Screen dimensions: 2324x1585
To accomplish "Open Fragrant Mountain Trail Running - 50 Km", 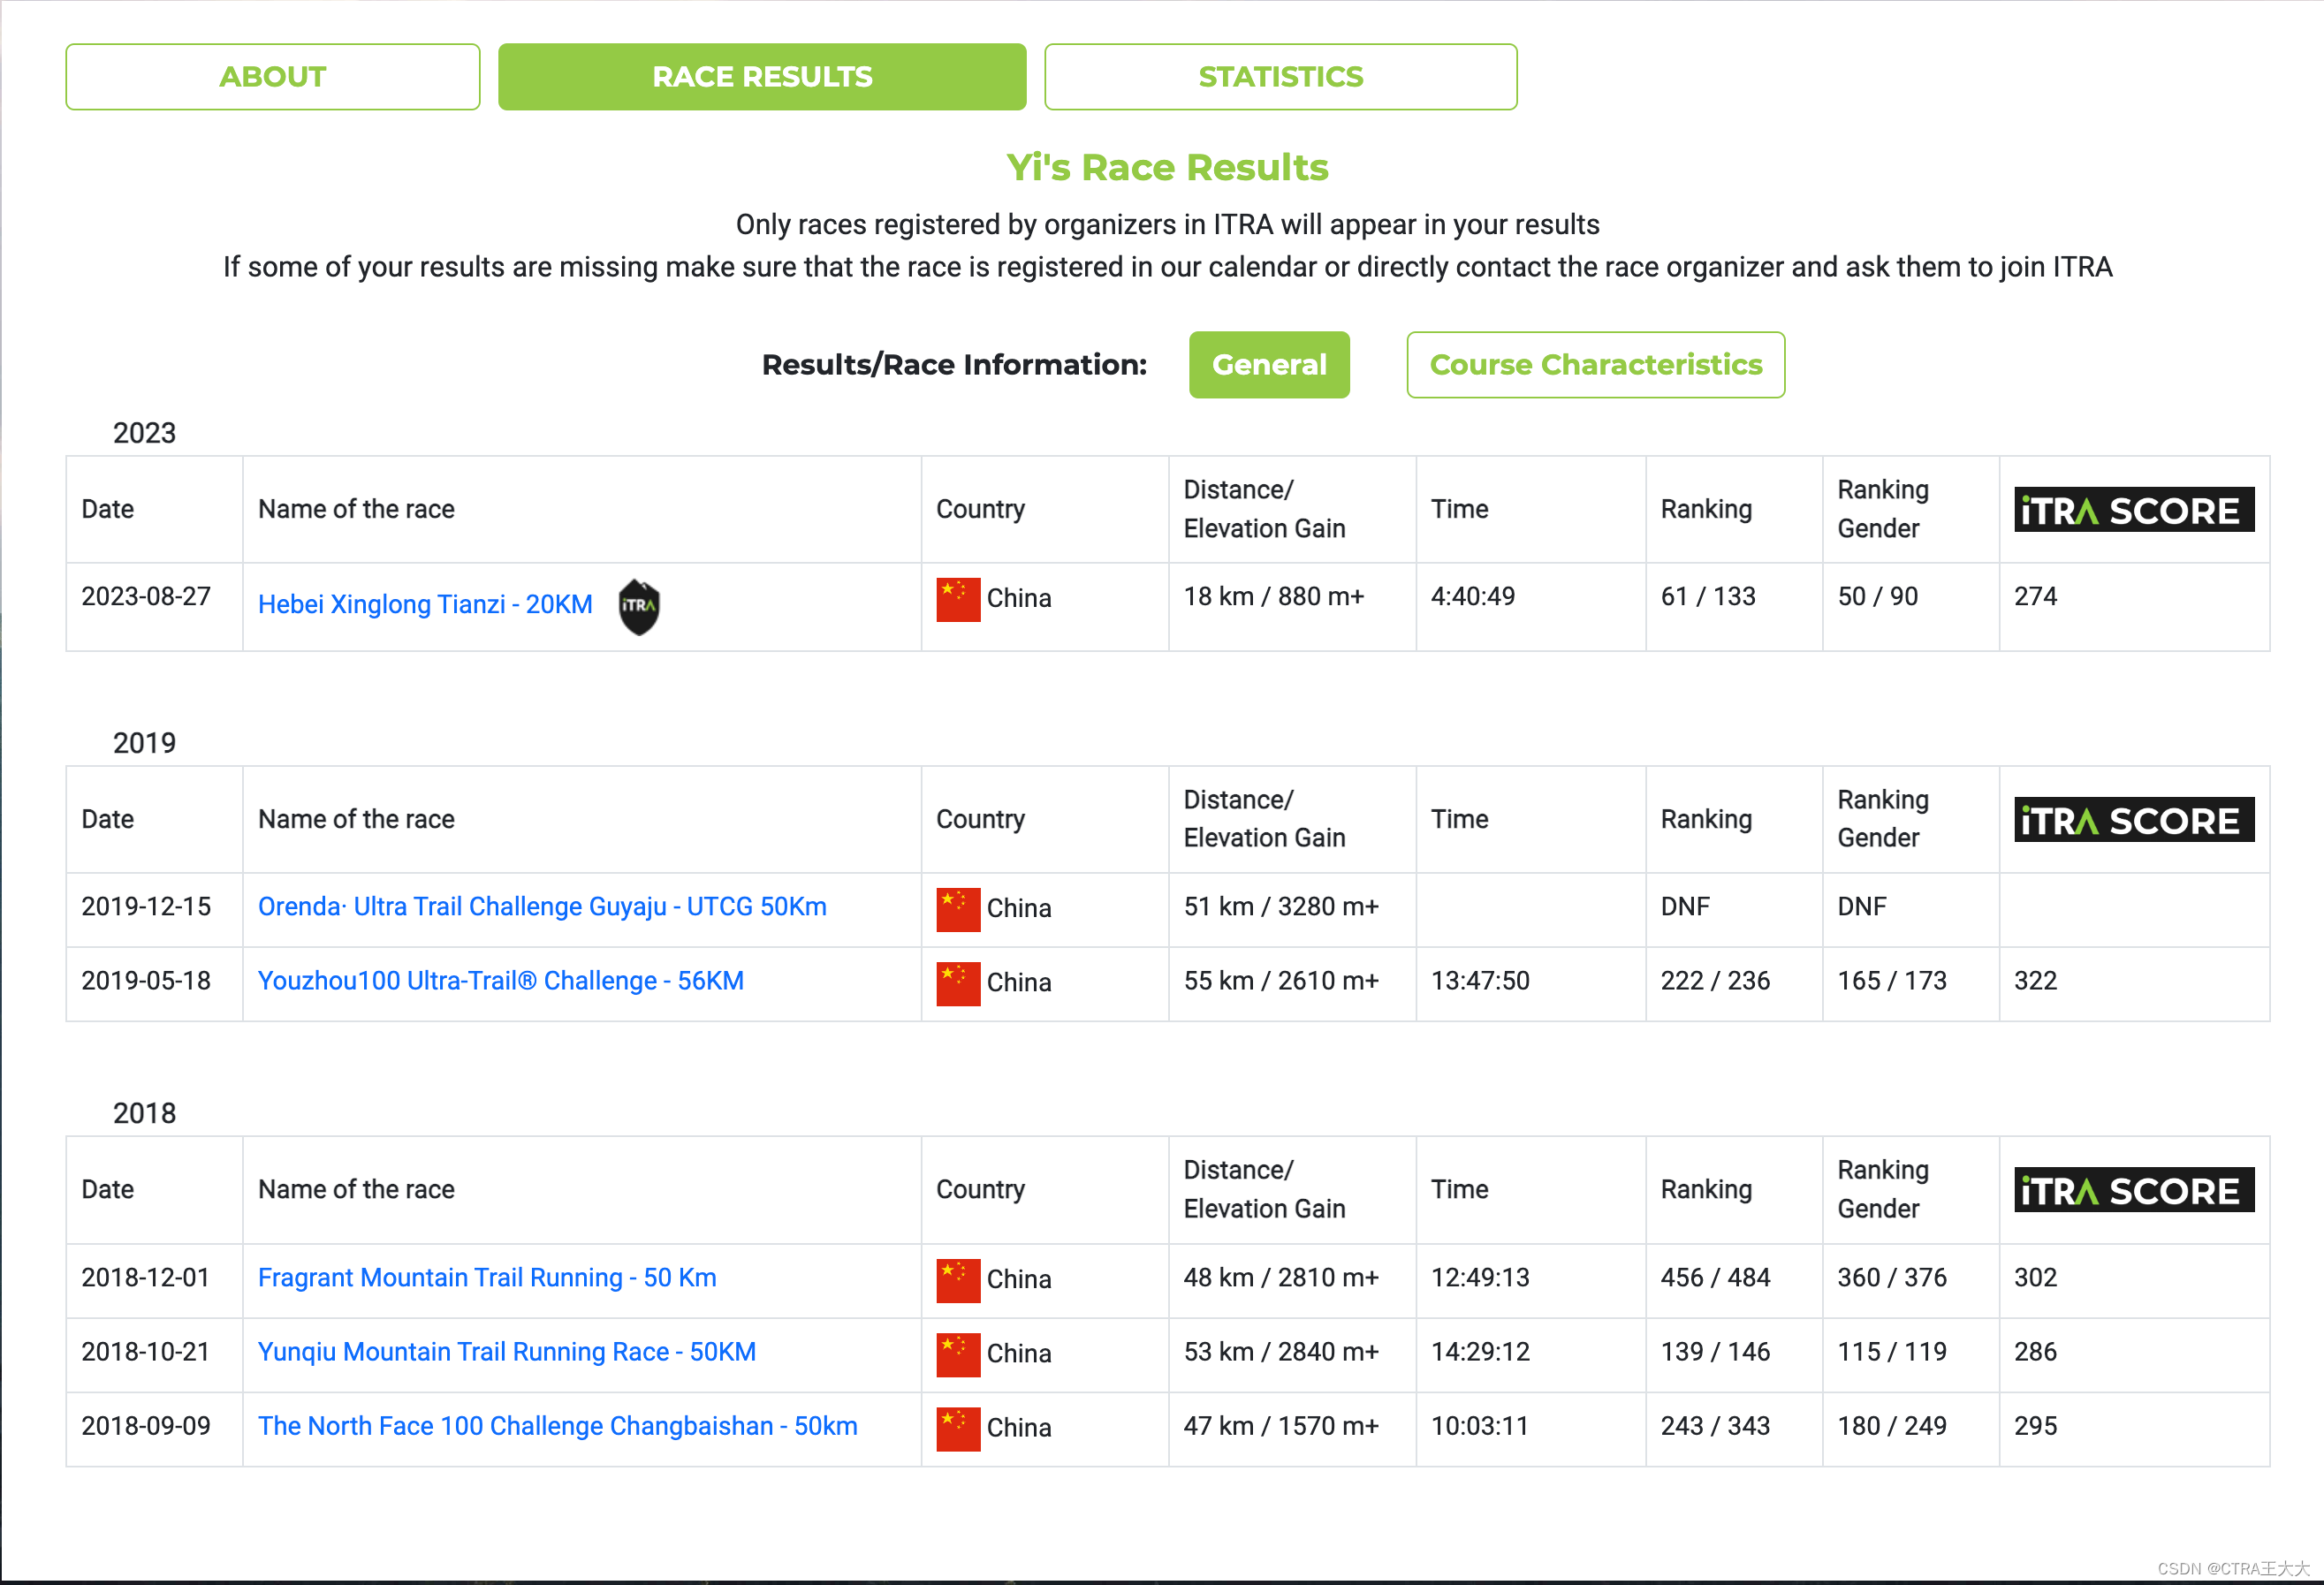I will pos(487,1278).
